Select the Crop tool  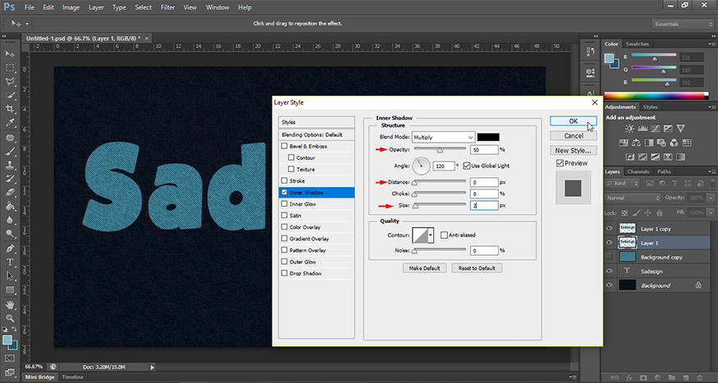coord(10,109)
